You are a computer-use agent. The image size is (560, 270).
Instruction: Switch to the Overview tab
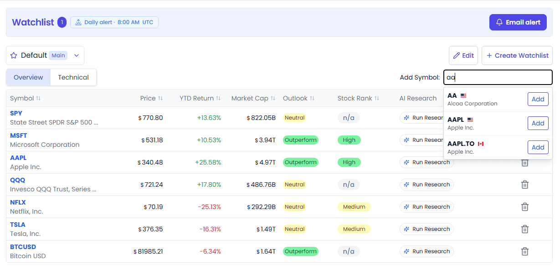click(28, 77)
